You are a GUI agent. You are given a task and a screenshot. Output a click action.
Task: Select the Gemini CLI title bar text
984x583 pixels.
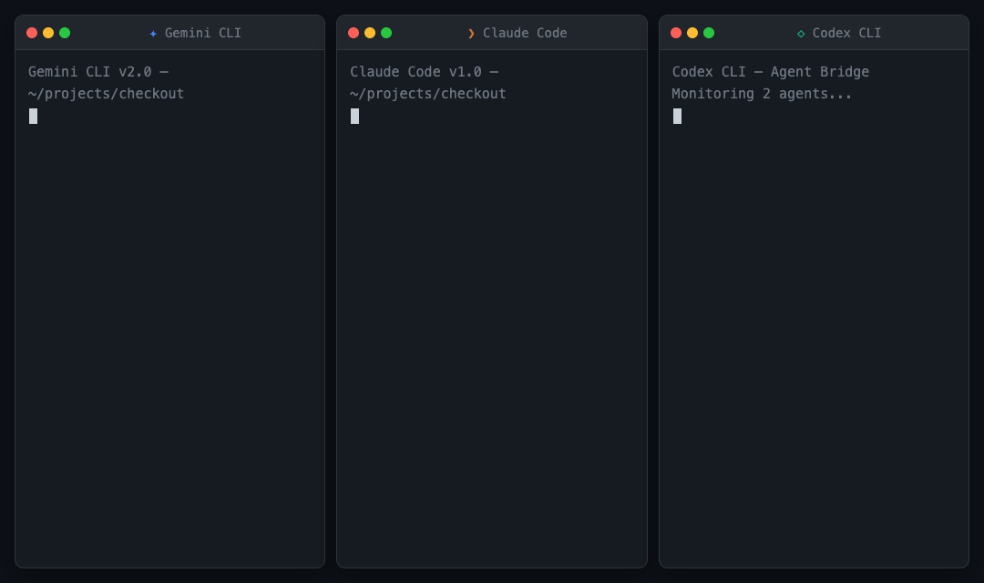[x=201, y=33]
